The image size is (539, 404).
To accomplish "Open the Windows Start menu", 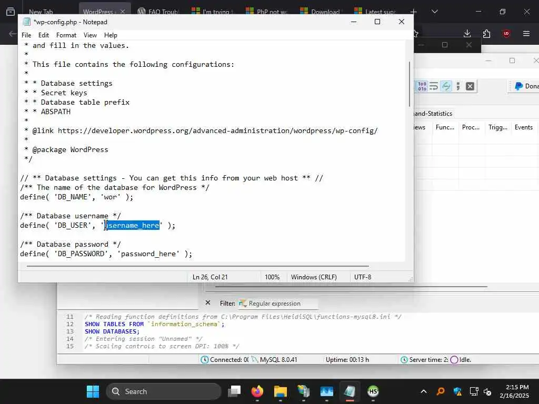I will pyautogui.click(x=93, y=391).
